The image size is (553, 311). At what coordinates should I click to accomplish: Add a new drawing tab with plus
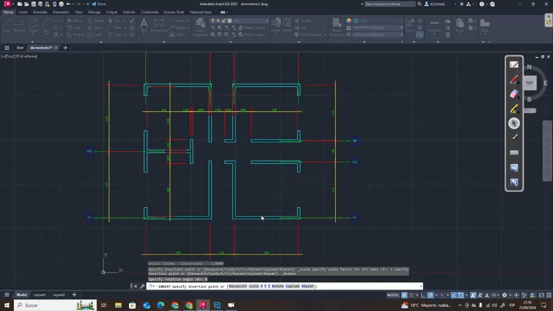(65, 48)
